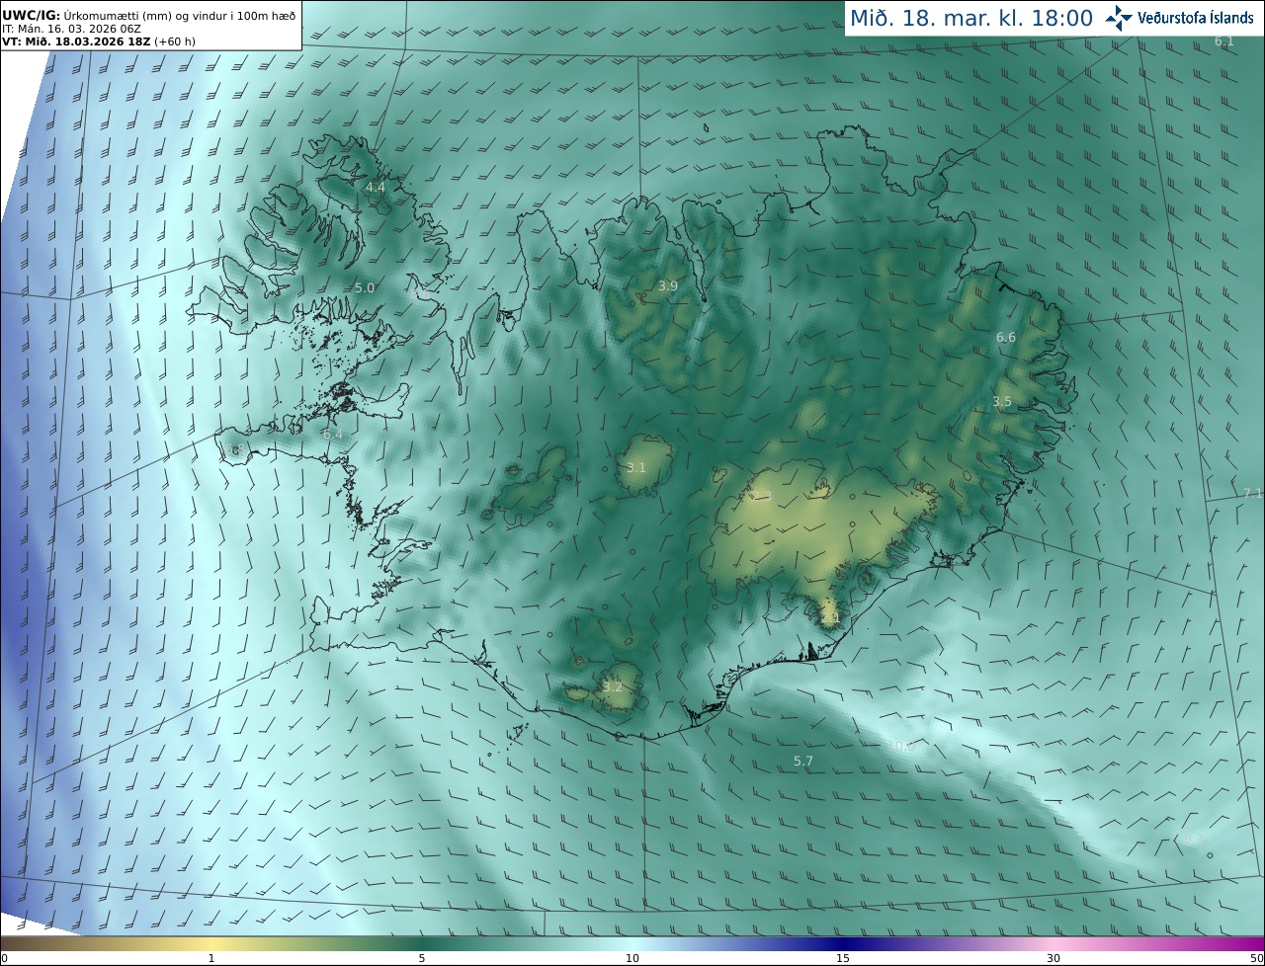Click the colorbar tick label 5
The height and width of the screenshot is (966, 1265).
(x=422, y=958)
